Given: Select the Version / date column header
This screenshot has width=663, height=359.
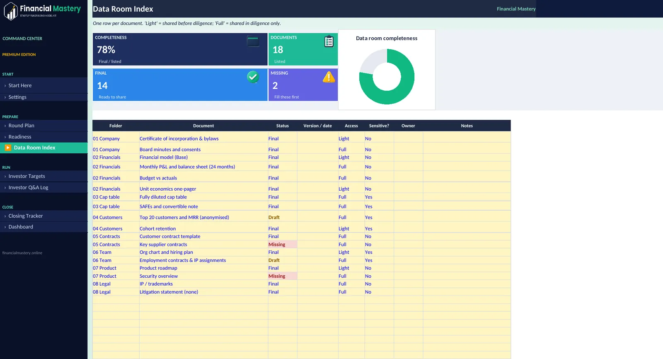Looking at the screenshot, I should (x=317, y=126).
